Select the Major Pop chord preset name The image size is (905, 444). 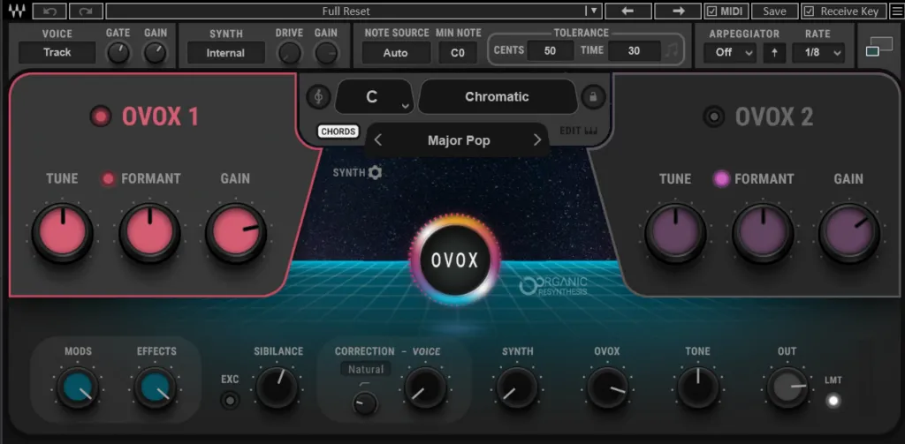459,140
